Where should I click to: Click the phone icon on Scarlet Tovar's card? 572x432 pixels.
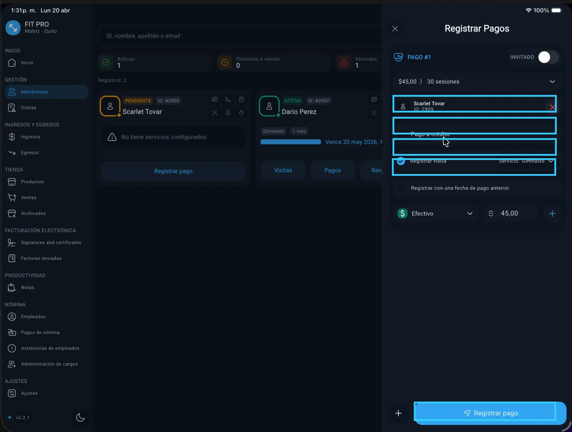pos(228,99)
